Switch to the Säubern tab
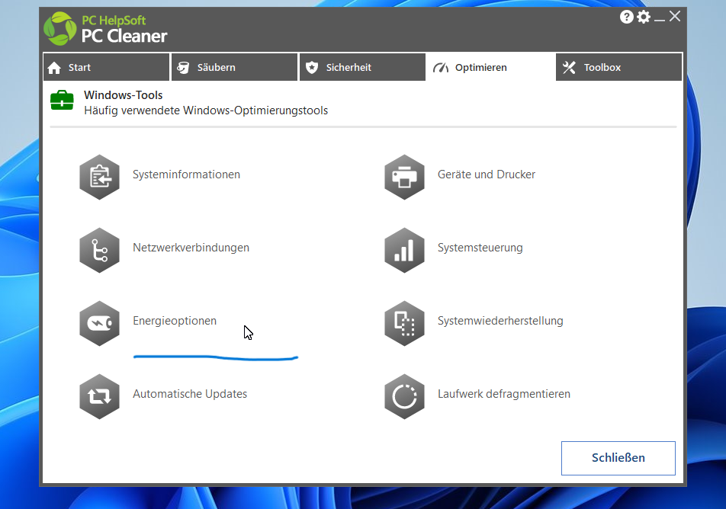 coord(234,67)
